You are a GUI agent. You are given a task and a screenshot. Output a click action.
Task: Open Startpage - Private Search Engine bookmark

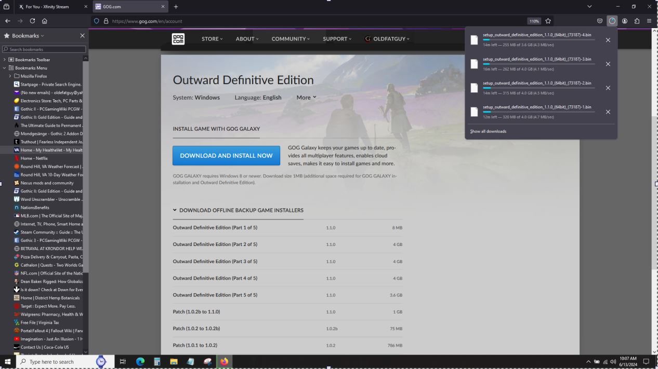(x=48, y=84)
